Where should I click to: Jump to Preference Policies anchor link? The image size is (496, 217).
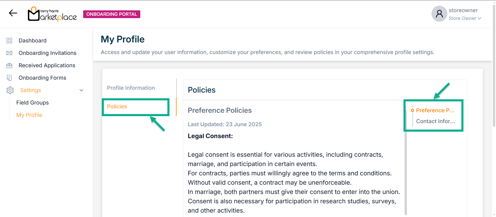(435, 110)
